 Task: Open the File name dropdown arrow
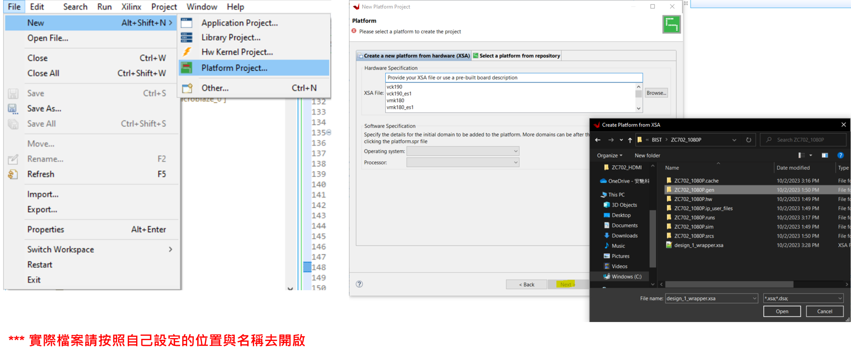click(x=754, y=299)
